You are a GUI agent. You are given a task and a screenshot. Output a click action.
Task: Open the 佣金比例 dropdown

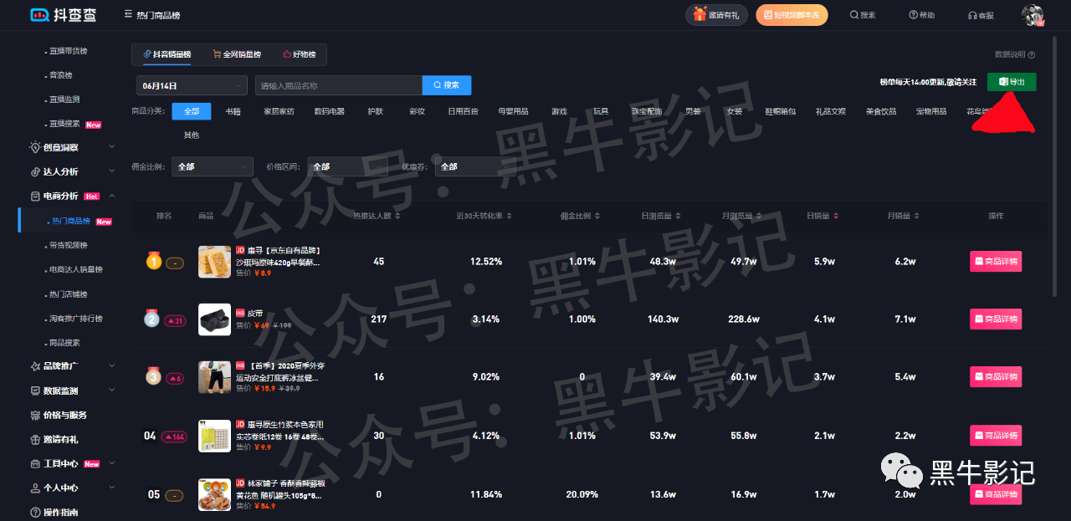pyautogui.click(x=212, y=166)
